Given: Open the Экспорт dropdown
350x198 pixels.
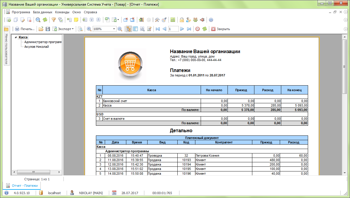Looking at the screenshot, I should (63, 29).
